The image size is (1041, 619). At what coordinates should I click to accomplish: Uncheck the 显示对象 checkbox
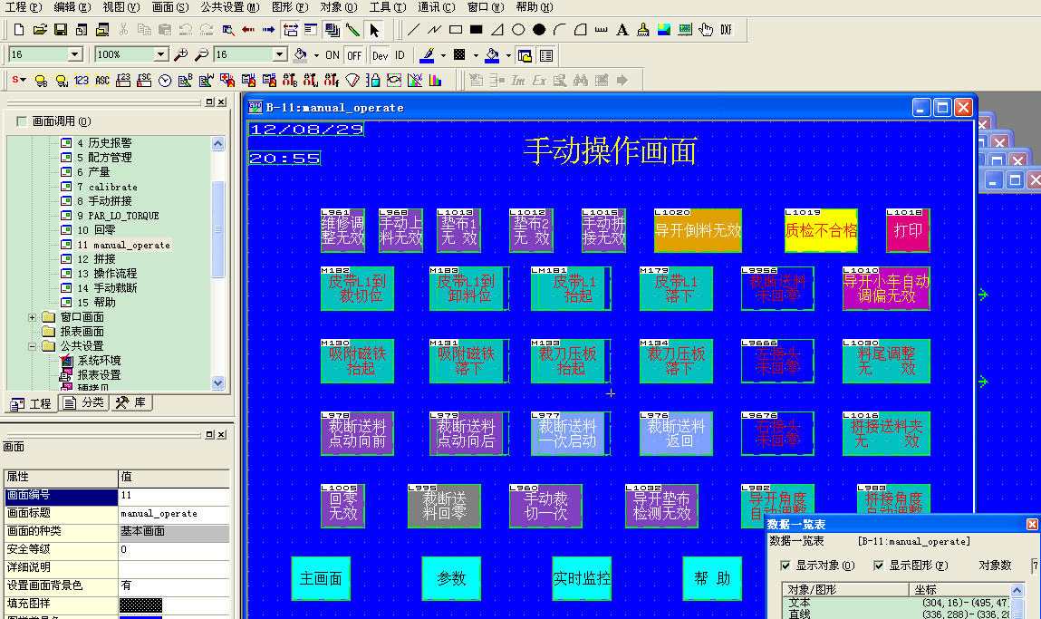coord(786,566)
